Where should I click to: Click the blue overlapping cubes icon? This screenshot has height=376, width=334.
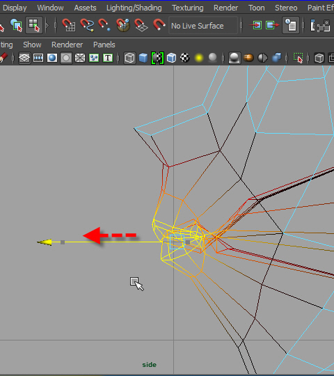point(276,58)
